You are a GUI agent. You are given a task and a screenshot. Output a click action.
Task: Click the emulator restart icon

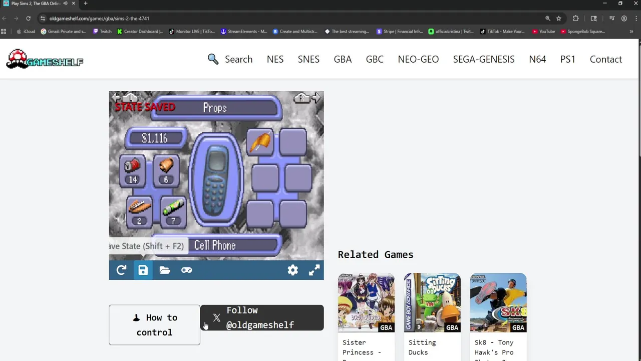pyautogui.click(x=121, y=270)
